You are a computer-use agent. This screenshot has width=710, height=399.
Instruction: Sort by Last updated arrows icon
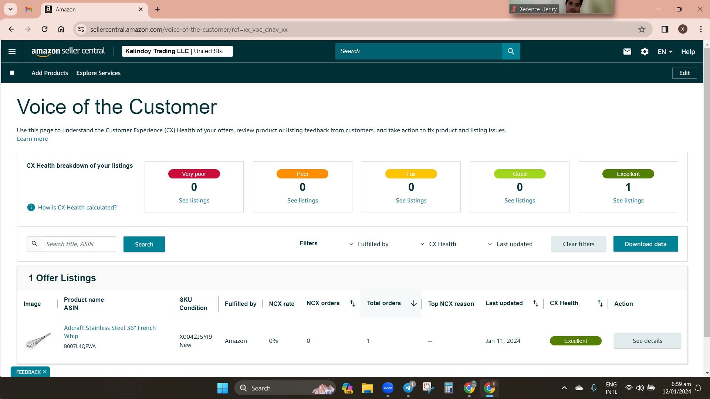pos(535,303)
